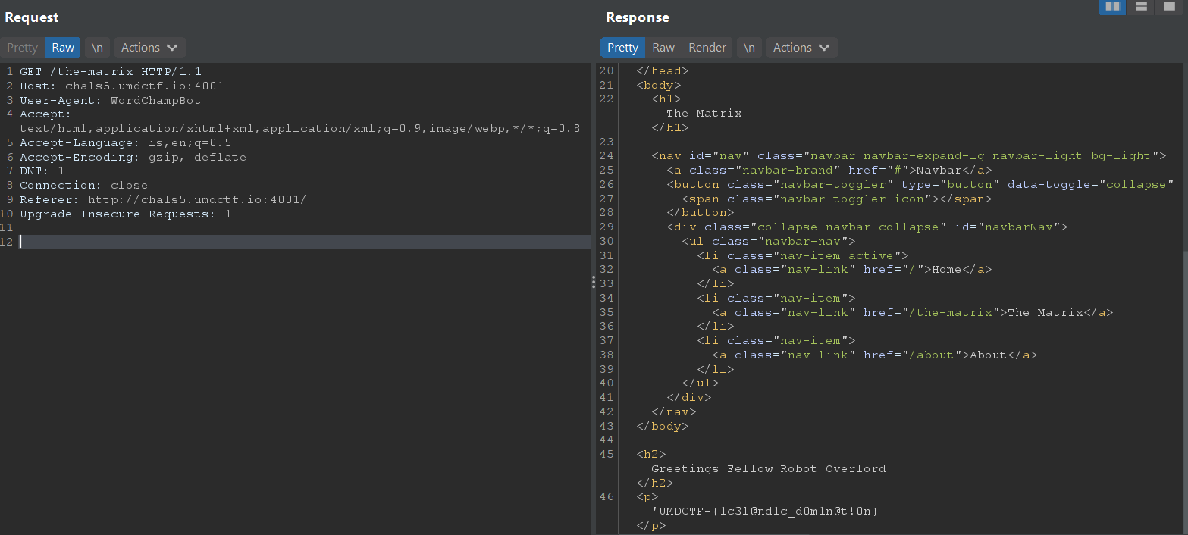Click the ul class="navbar-nav" line
Screen dimensions: 1188x535
coord(769,241)
